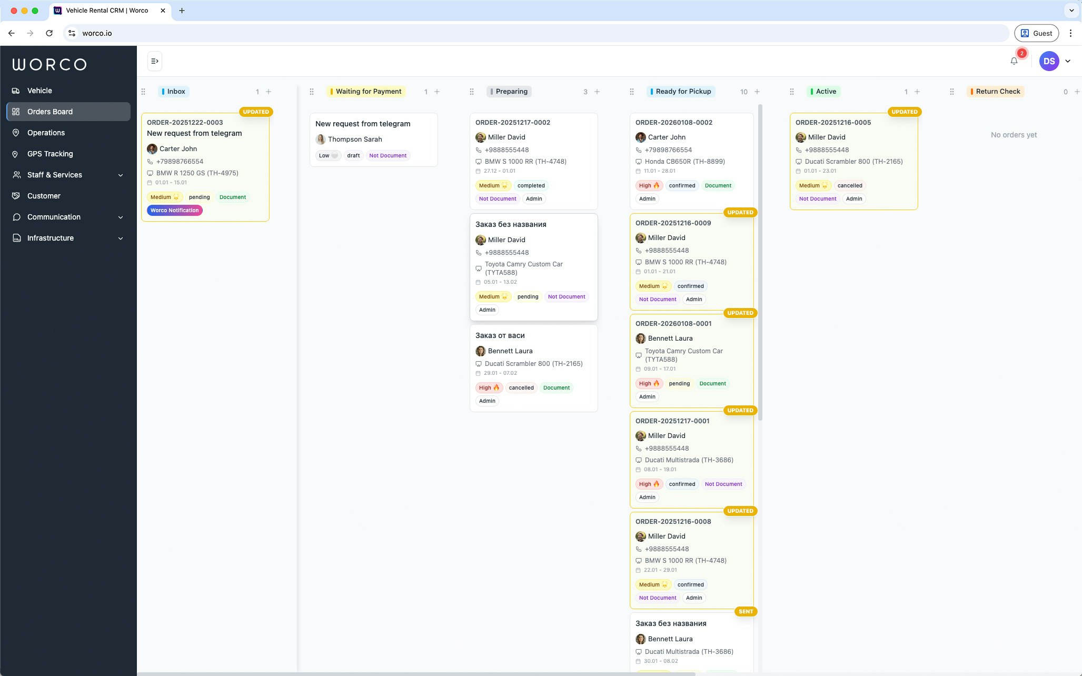This screenshot has width=1082, height=676.
Task: Select the Ready for Pickup column header
Action: [681, 91]
